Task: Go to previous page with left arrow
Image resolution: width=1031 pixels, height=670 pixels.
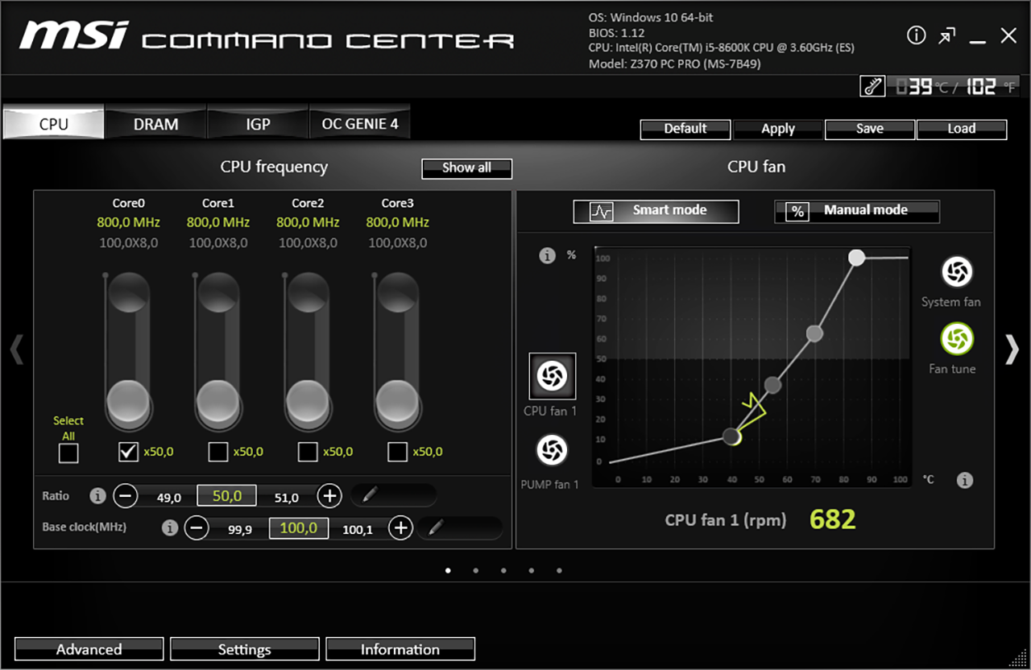Action: pyautogui.click(x=16, y=349)
